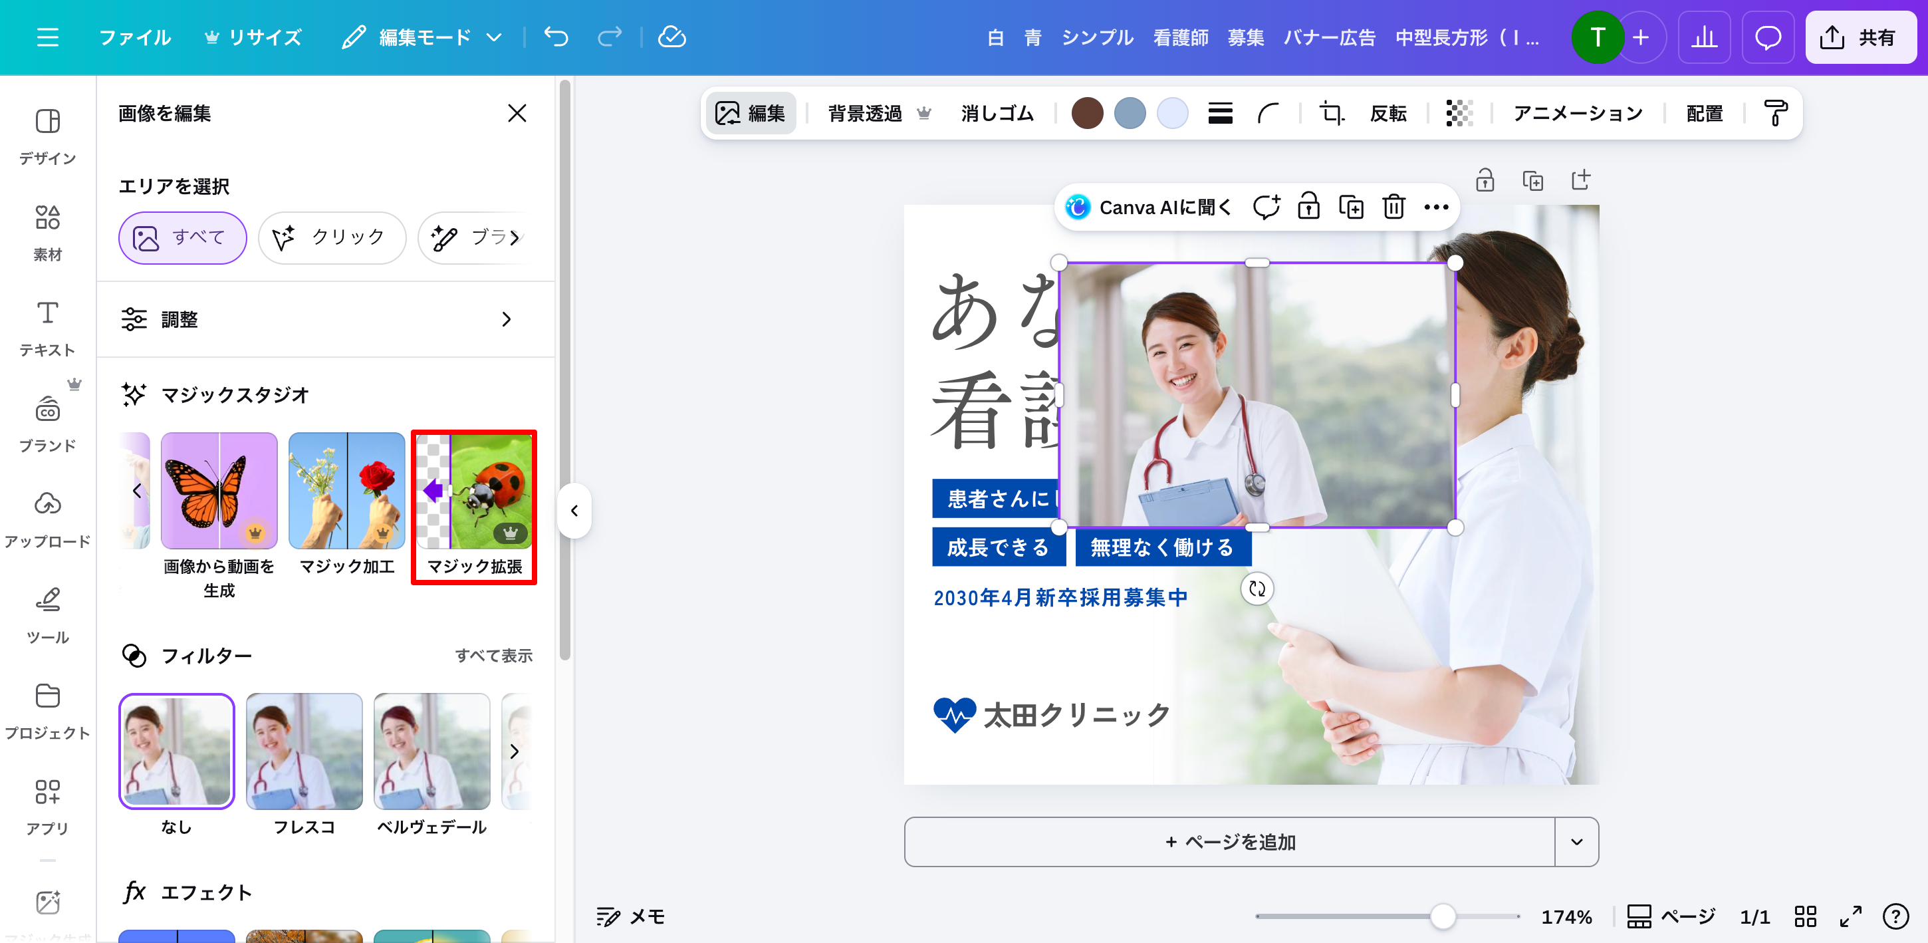Click the copy style paint roller icon

pyautogui.click(x=1775, y=113)
